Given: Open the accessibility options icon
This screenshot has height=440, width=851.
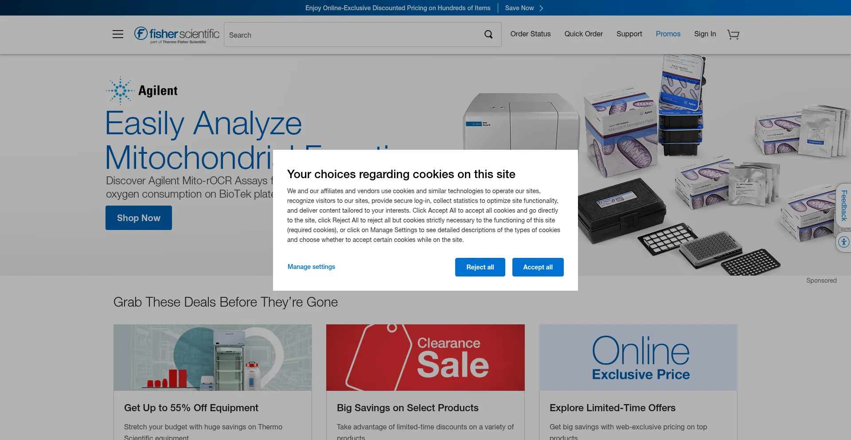Looking at the screenshot, I should [843, 242].
